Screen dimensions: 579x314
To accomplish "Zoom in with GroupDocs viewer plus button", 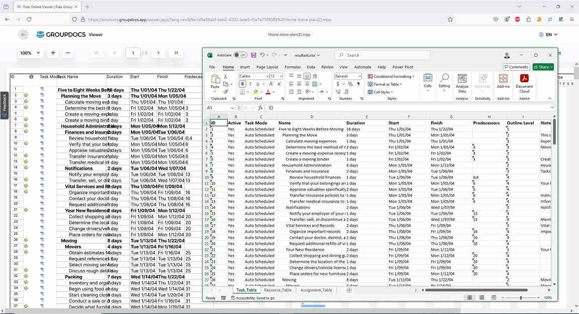I will 53,53.
